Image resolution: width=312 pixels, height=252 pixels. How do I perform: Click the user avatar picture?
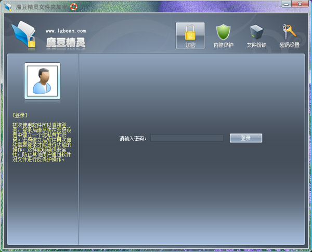[x=43, y=81]
